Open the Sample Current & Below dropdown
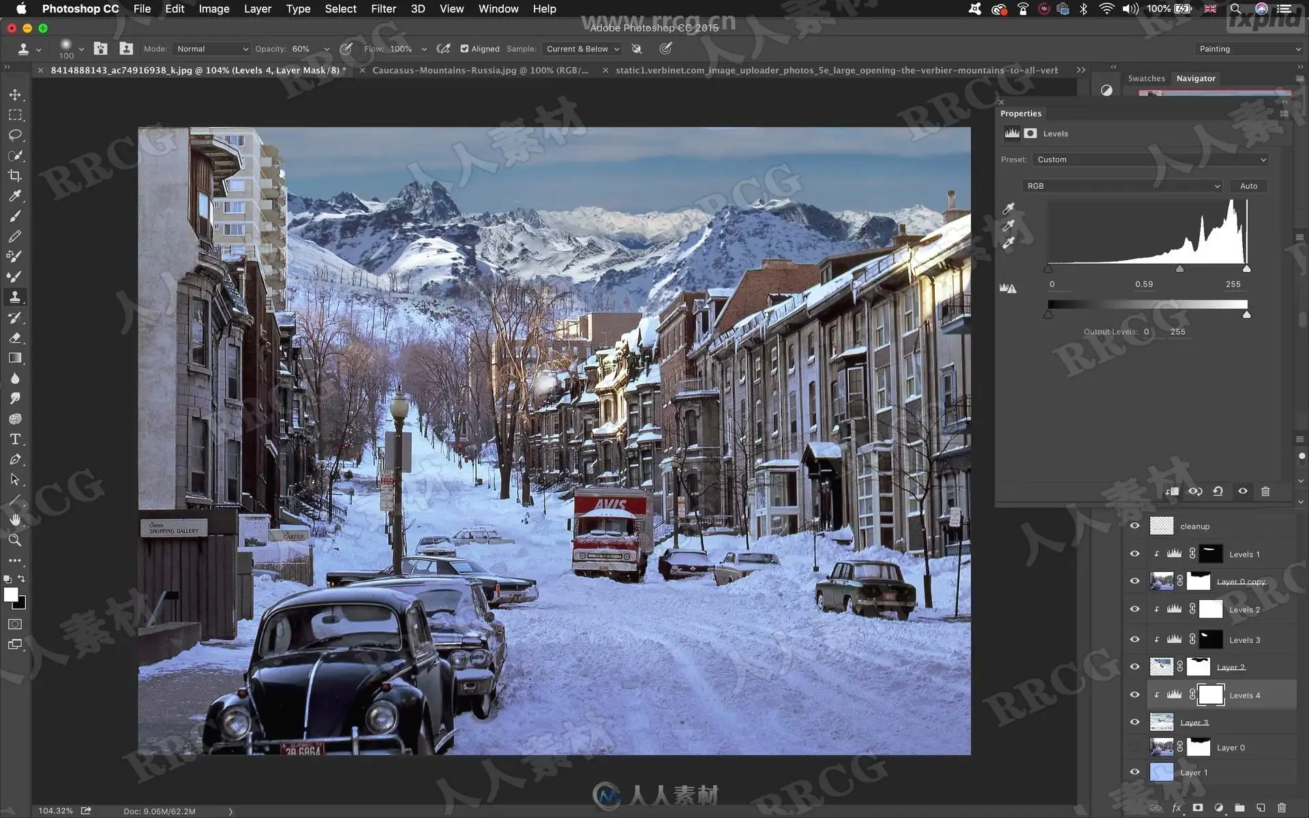1309x818 pixels. [582, 49]
